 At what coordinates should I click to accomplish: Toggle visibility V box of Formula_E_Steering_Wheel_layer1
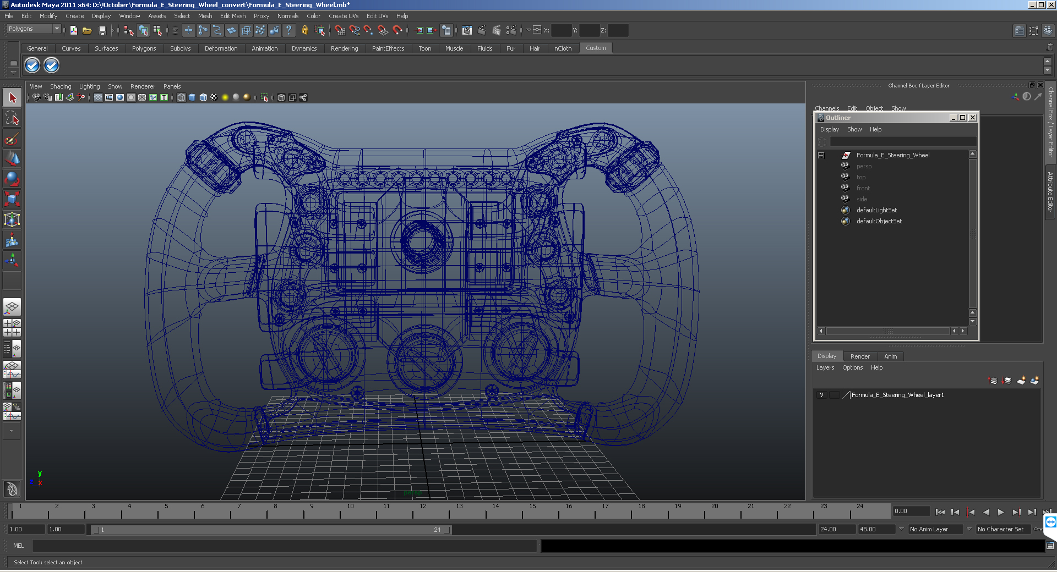[x=821, y=395]
